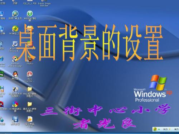Open the 360 Safe Browser shortcut

(30, 14)
